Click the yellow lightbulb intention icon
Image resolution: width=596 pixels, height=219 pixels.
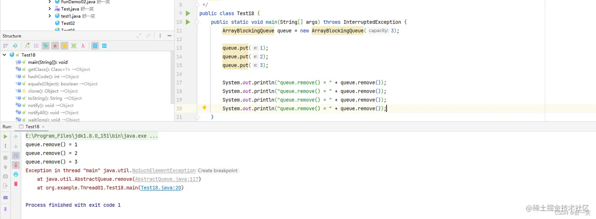pos(204,108)
